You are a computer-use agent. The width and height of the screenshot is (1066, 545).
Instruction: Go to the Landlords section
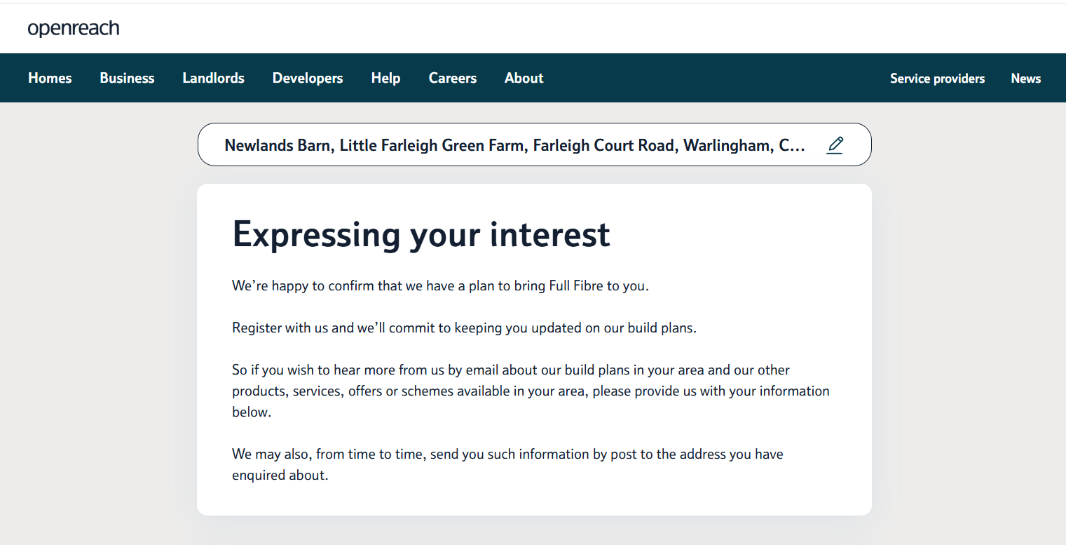pyautogui.click(x=213, y=78)
